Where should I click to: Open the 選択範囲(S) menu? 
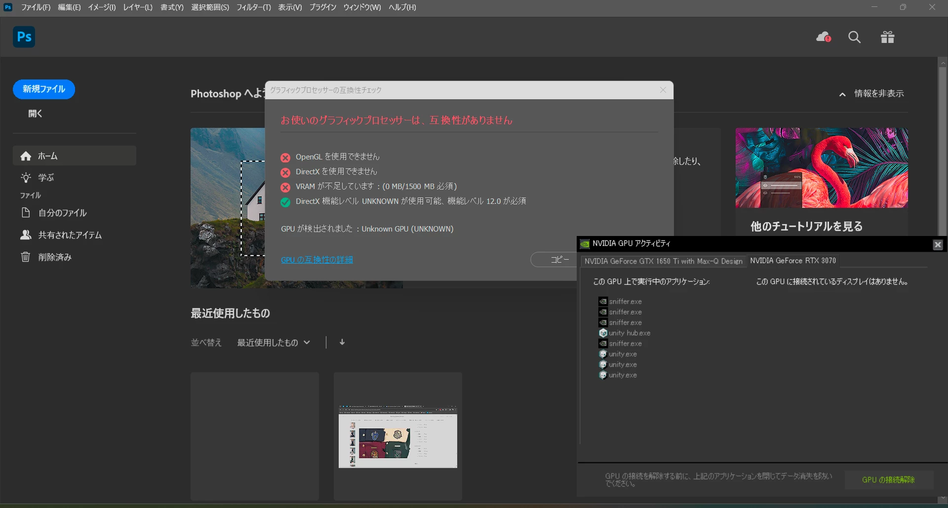210,7
